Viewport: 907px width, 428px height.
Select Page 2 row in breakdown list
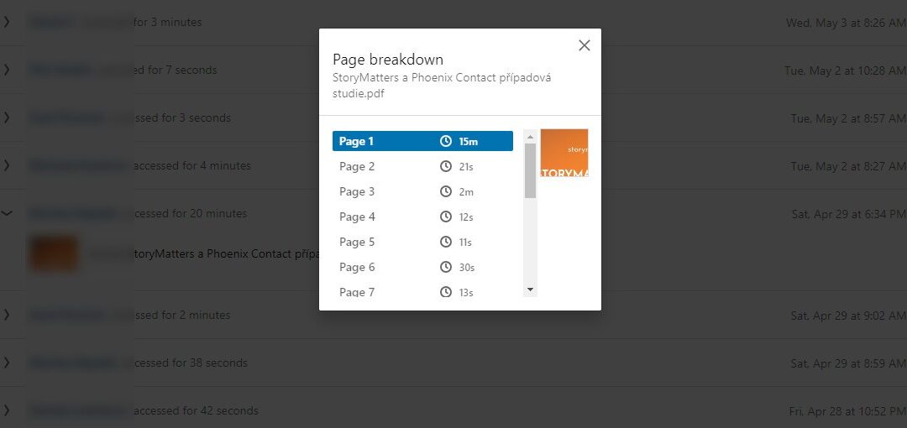coord(422,166)
